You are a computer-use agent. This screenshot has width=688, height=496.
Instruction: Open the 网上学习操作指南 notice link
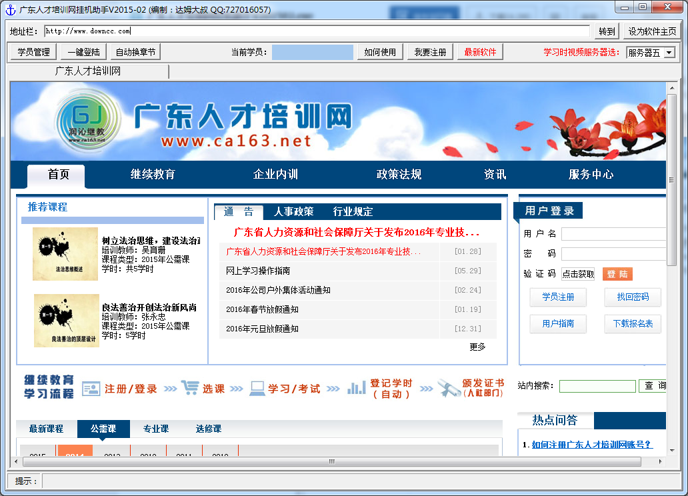pyautogui.click(x=258, y=271)
